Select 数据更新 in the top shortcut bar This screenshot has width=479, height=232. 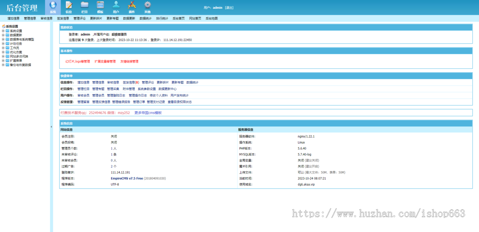[129, 18]
